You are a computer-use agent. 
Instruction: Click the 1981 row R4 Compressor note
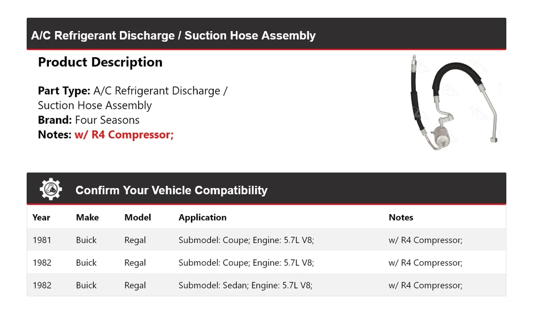coord(425,240)
